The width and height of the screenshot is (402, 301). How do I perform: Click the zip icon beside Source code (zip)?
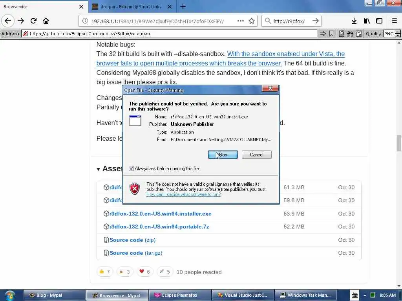coord(106,240)
